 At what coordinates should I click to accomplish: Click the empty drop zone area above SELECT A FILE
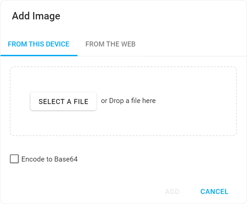(63, 80)
